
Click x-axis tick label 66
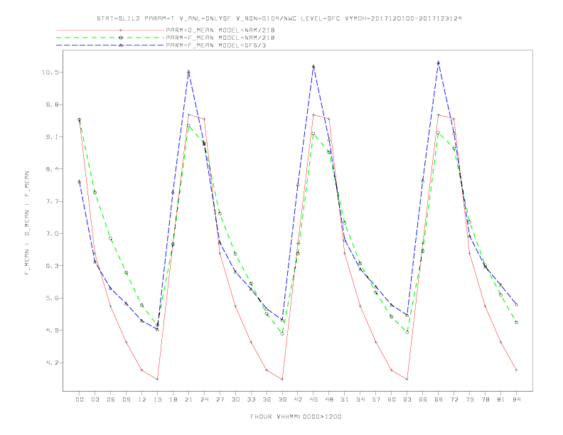point(423,399)
